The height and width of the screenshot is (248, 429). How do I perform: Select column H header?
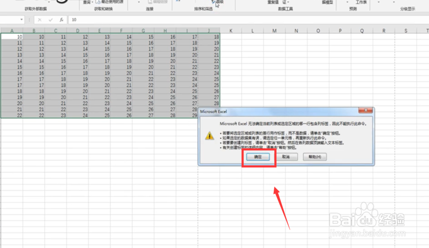[x=165, y=30]
